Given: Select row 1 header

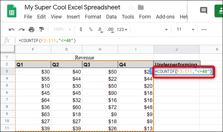Looking at the screenshot, I should pyautogui.click(x=8, y=57).
